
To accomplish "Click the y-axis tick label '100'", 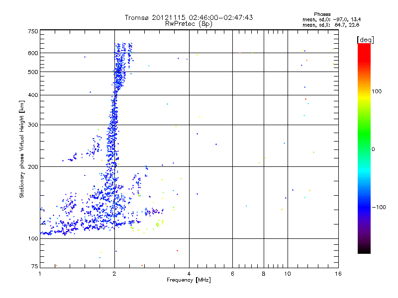I will [33, 238].
